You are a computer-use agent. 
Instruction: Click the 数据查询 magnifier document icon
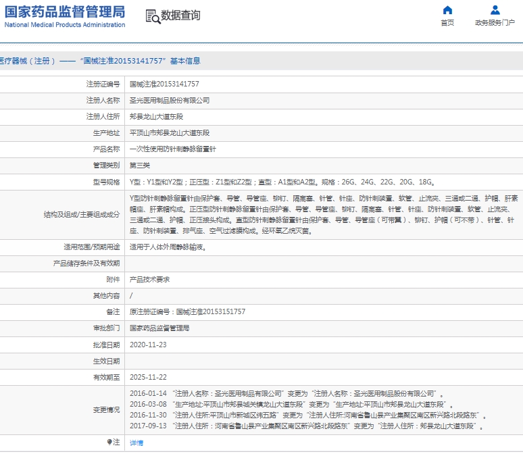coord(153,17)
